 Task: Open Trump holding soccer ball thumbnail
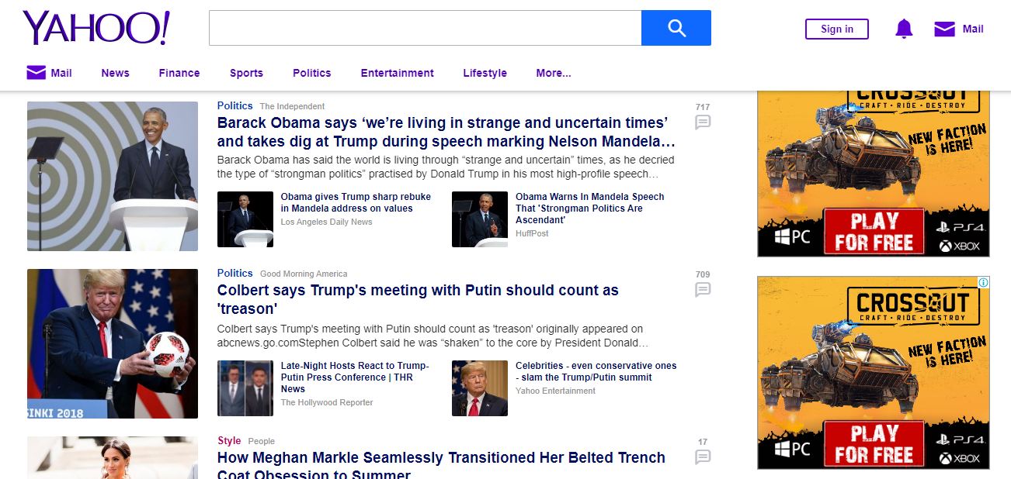click(113, 343)
